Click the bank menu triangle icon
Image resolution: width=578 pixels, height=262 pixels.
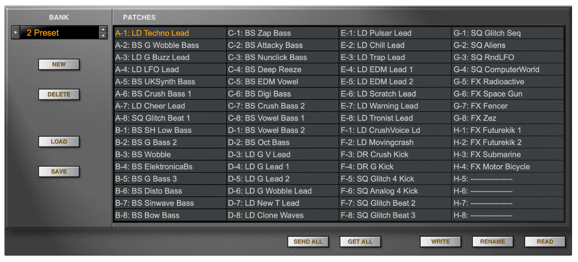tap(16, 33)
